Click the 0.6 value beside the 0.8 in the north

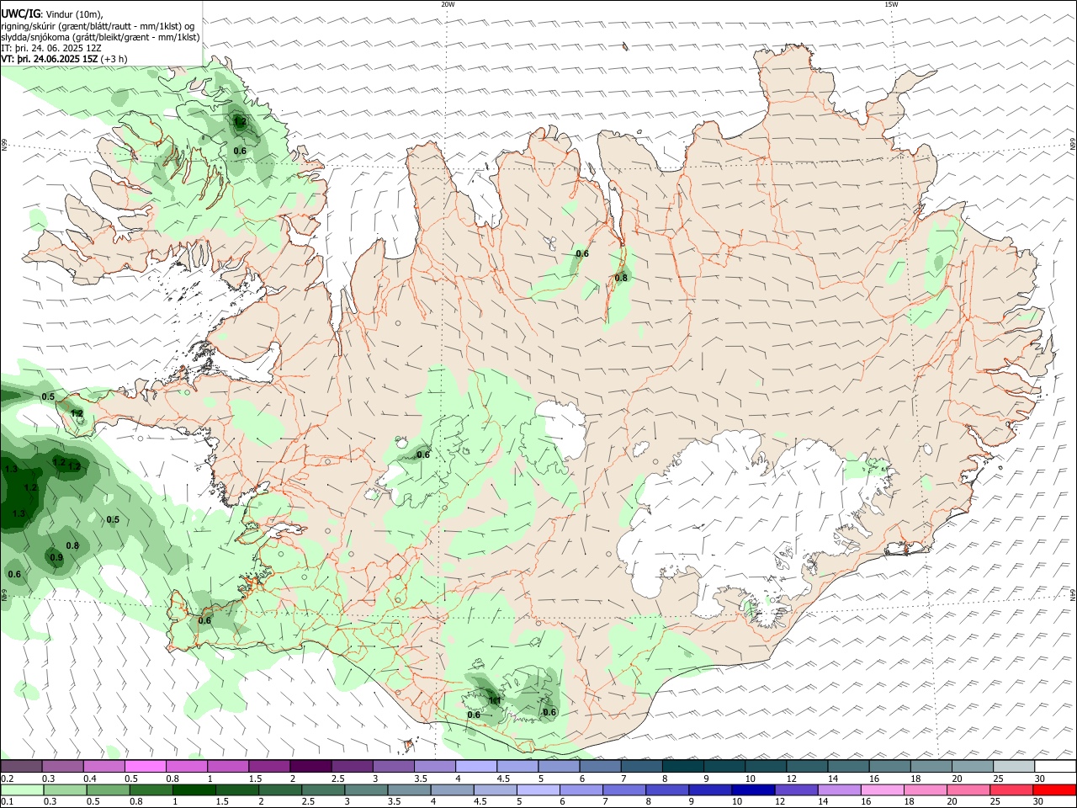[582, 253]
